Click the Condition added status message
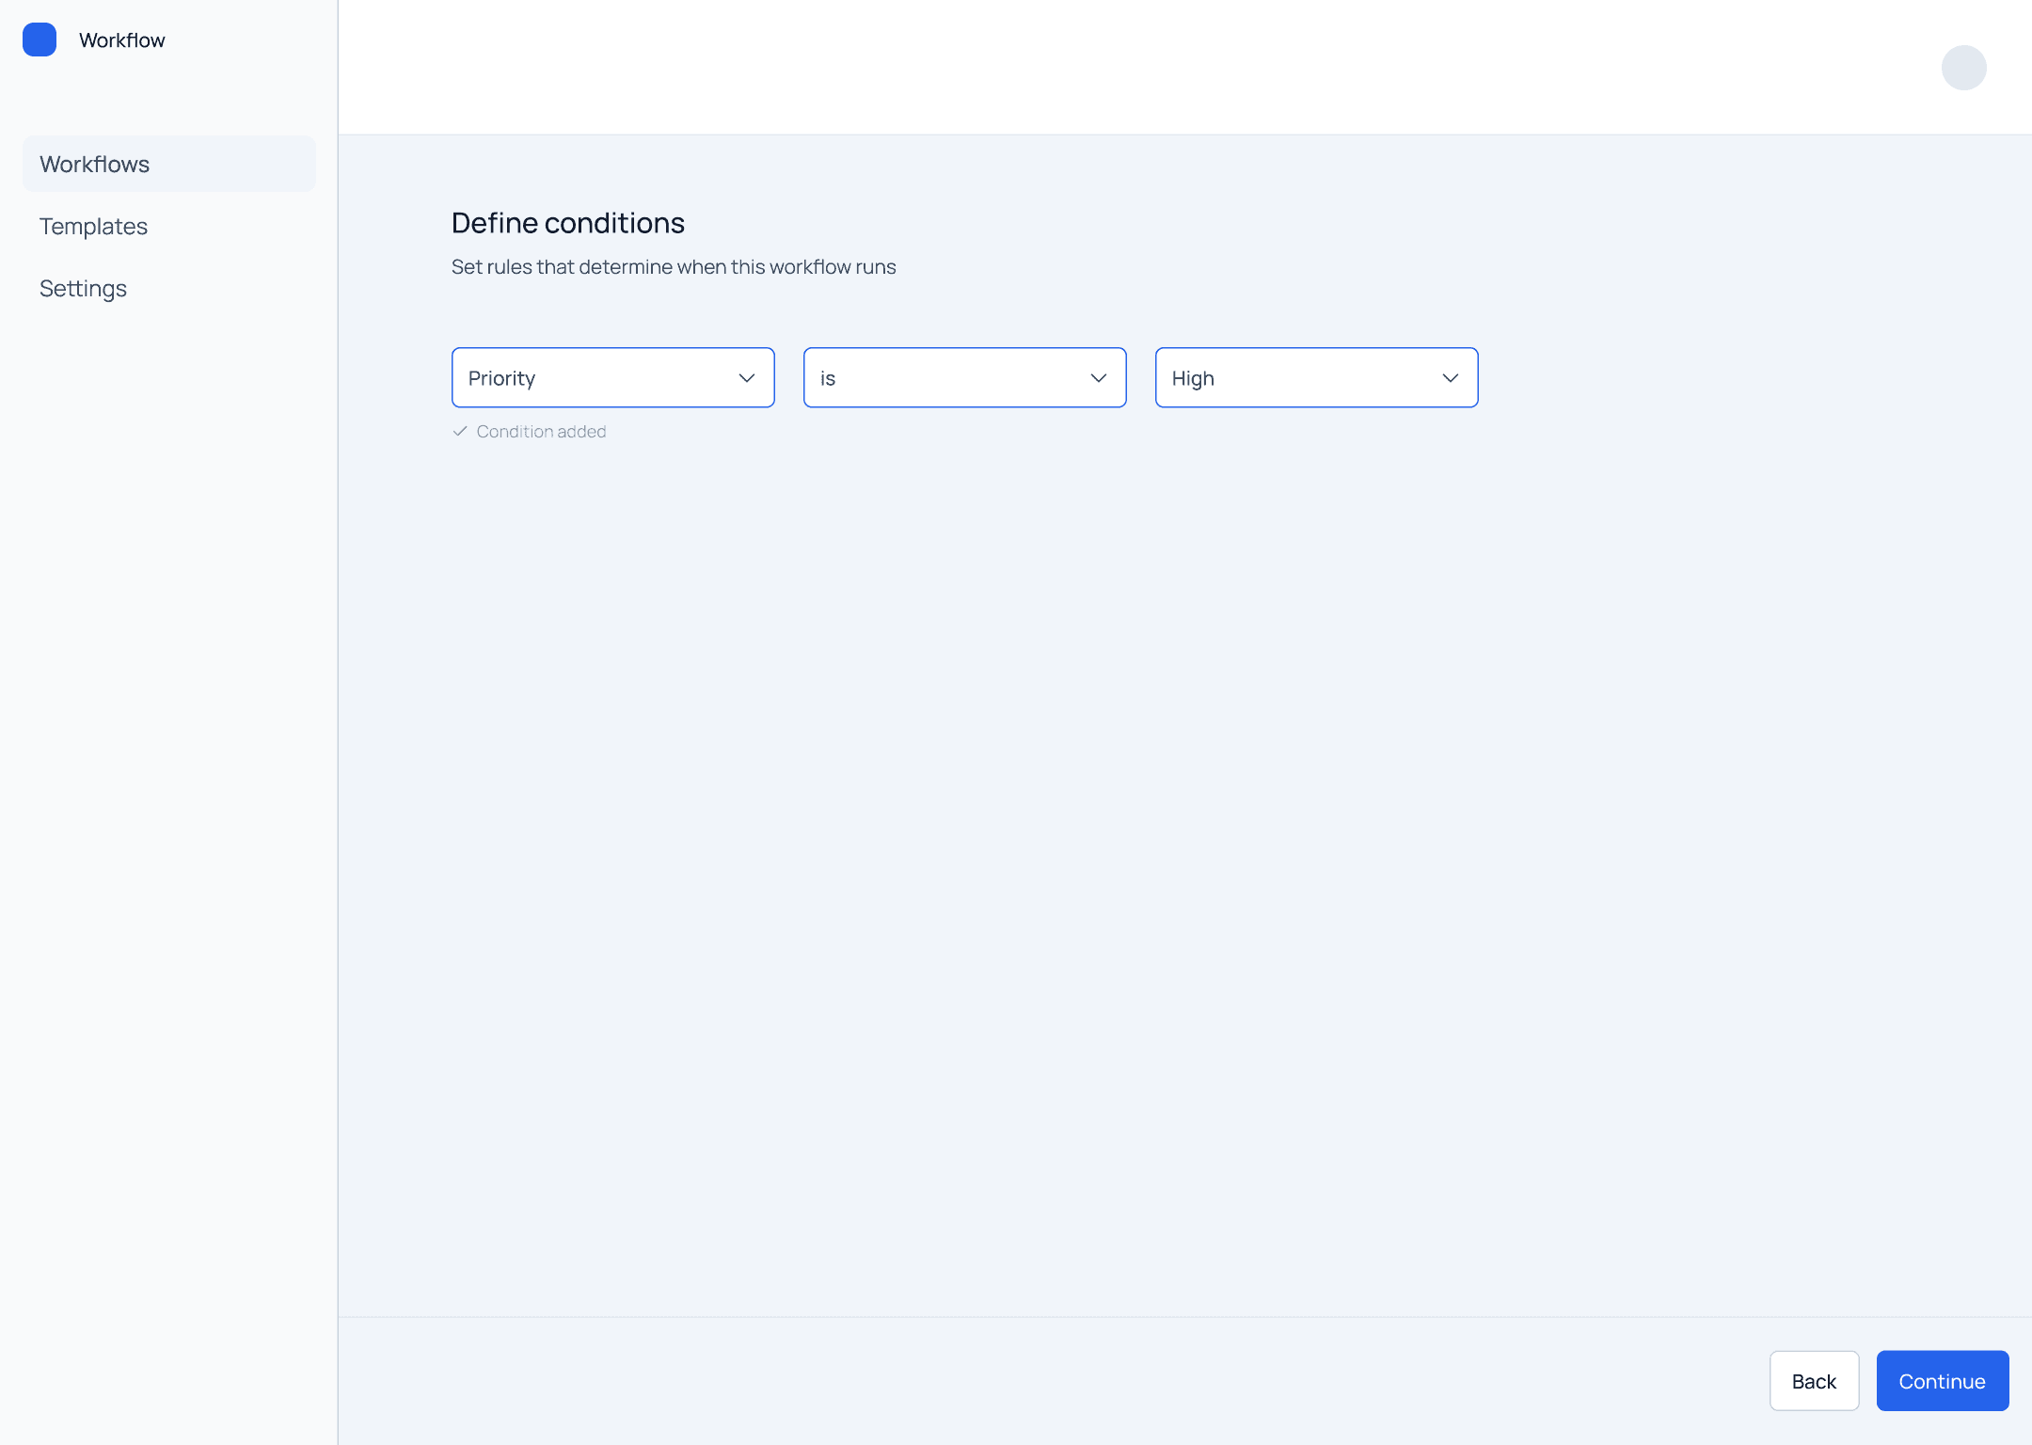Image resolution: width=2032 pixels, height=1445 pixels. [x=541, y=431]
